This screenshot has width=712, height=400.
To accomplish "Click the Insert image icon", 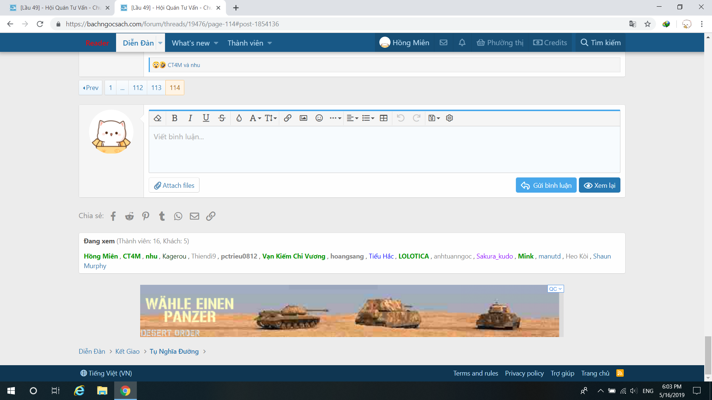I will tap(303, 118).
